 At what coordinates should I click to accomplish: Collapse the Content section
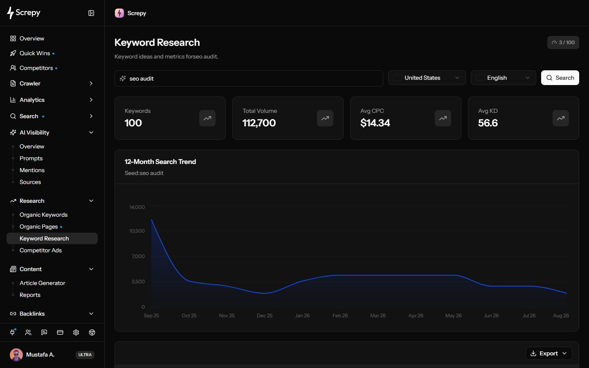click(52, 269)
